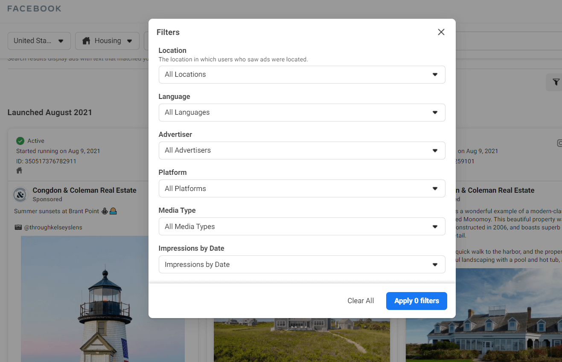Image resolution: width=562 pixels, height=362 pixels.
Task: Open the All Advertisers dropdown
Action: tap(302, 151)
